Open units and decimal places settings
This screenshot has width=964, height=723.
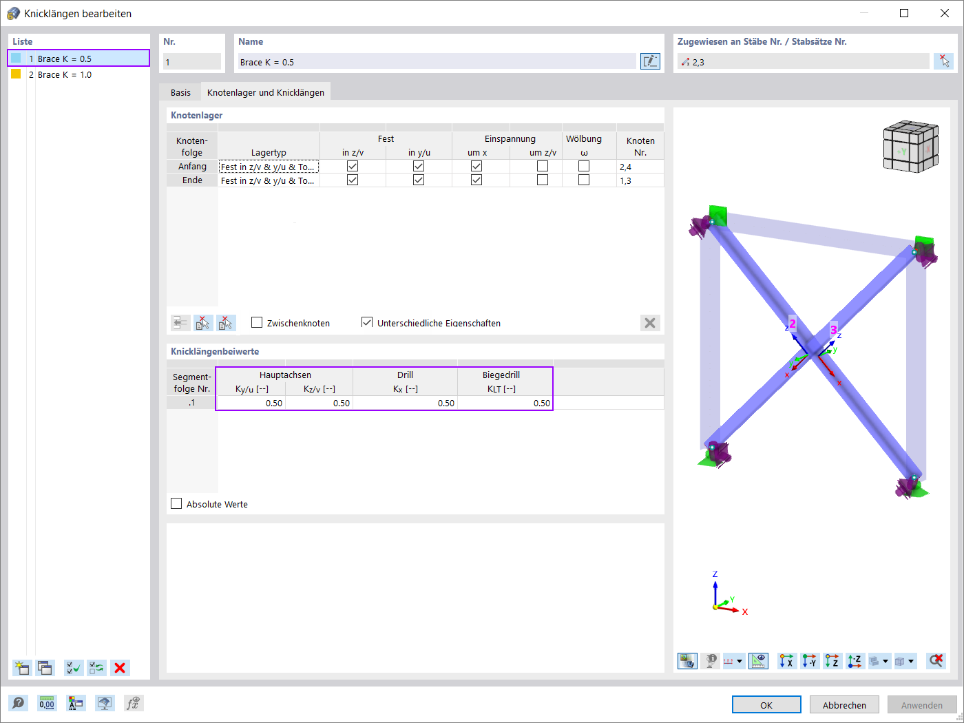tap(47, 703)
